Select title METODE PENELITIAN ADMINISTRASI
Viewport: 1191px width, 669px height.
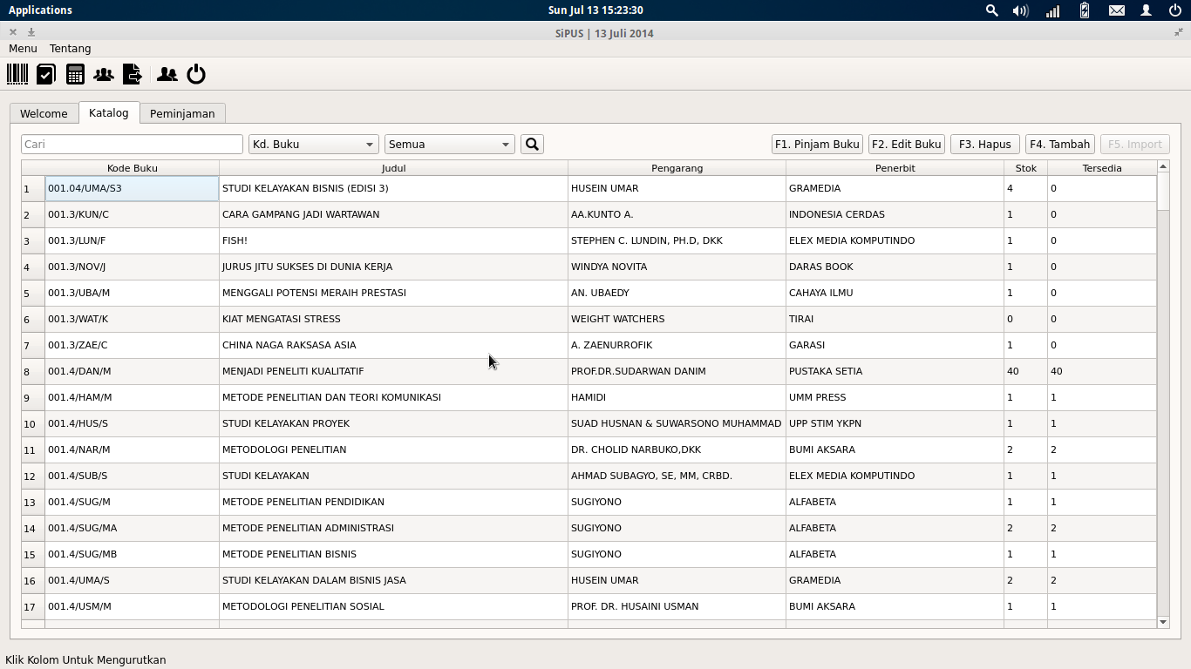pyautogui.click(x=394, y=528)
